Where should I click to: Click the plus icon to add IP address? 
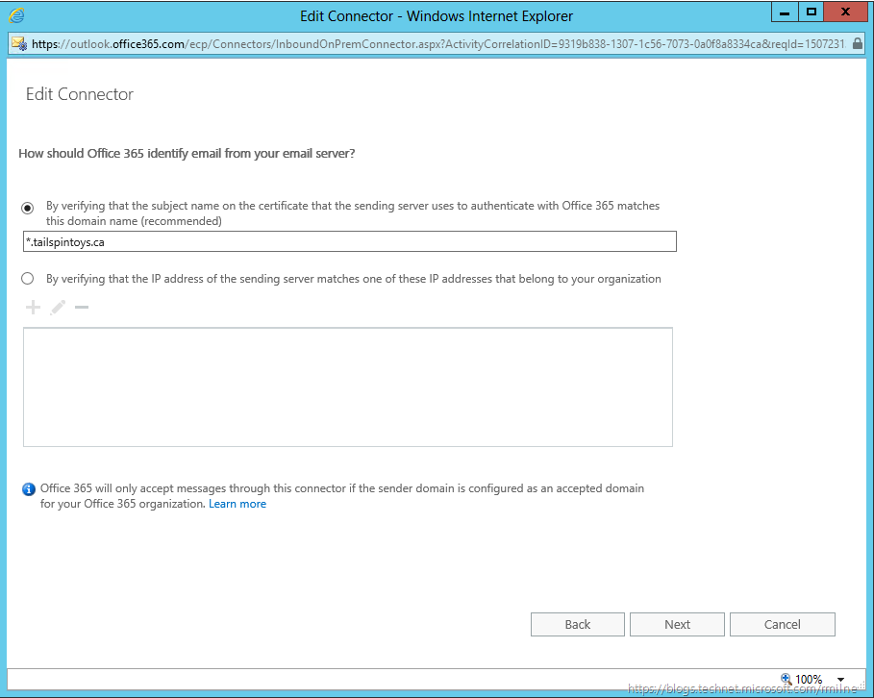coord(33,308)
